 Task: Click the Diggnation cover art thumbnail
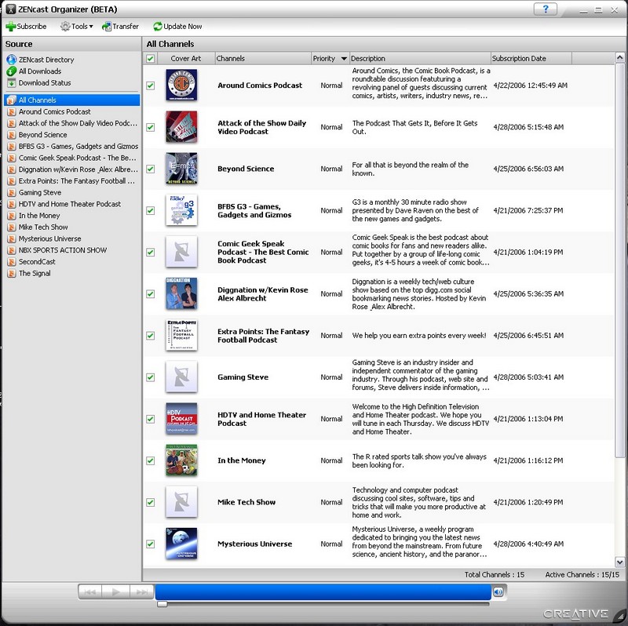click(181, 294)
